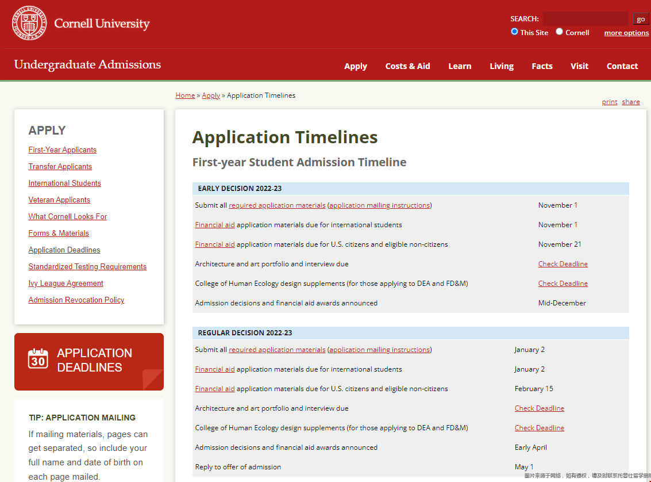Click the February 15 deadline date
This screenshot has height=482, width=651.
coord(534,388)
